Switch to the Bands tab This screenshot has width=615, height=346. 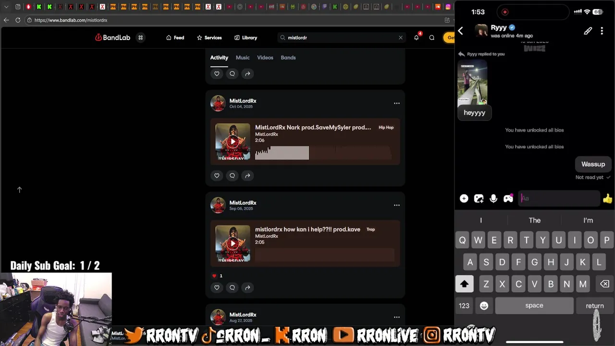[288, 58]
